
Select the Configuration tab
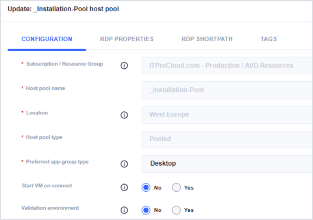(47, 39)
